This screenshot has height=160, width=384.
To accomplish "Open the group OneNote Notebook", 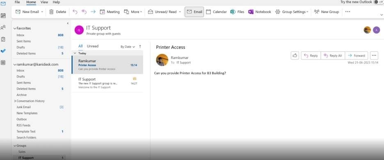I will pyautogui.click(x=260, y=12).
